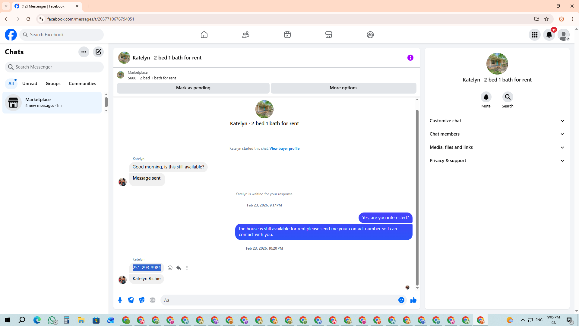Viewport: 579px width, 326px height.
Task: React to the phone number message
Action: (170, 268)
